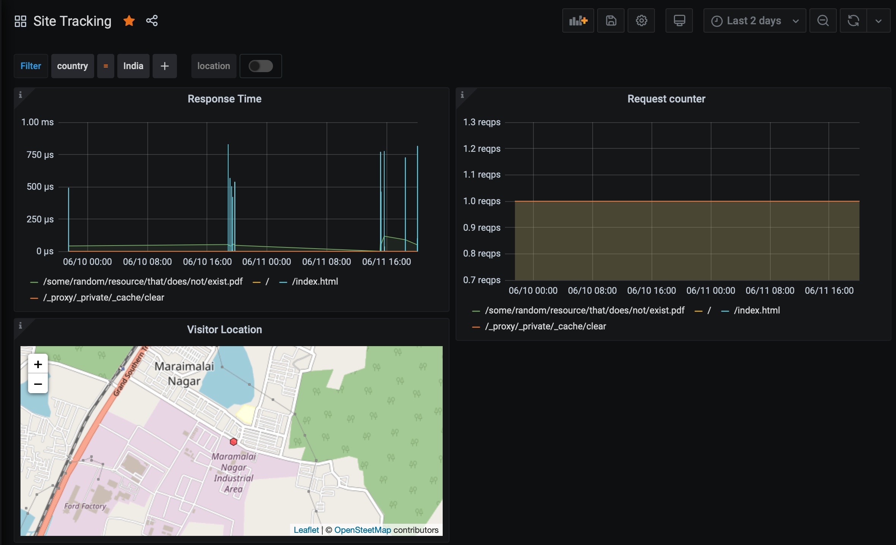The width and height of the screenshot is (896, 545).
Task: Toggle the /index.html series in Response Time legend
Action: coord(315,282)
